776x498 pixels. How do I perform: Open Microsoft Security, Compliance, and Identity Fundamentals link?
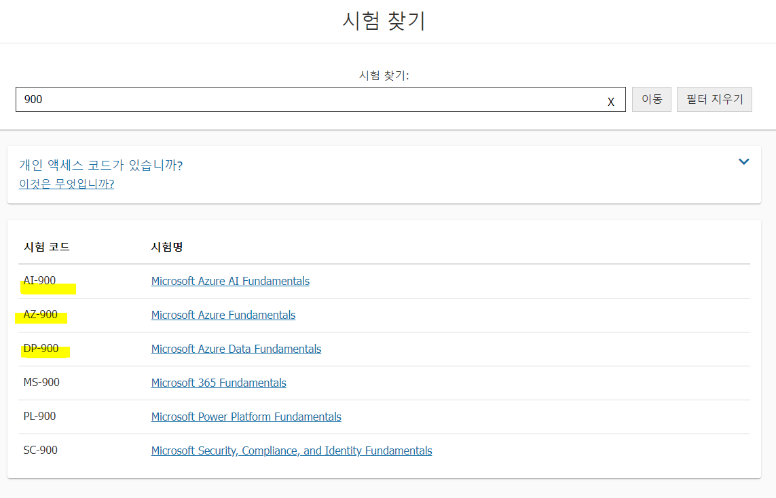click(x=291, y=451)
